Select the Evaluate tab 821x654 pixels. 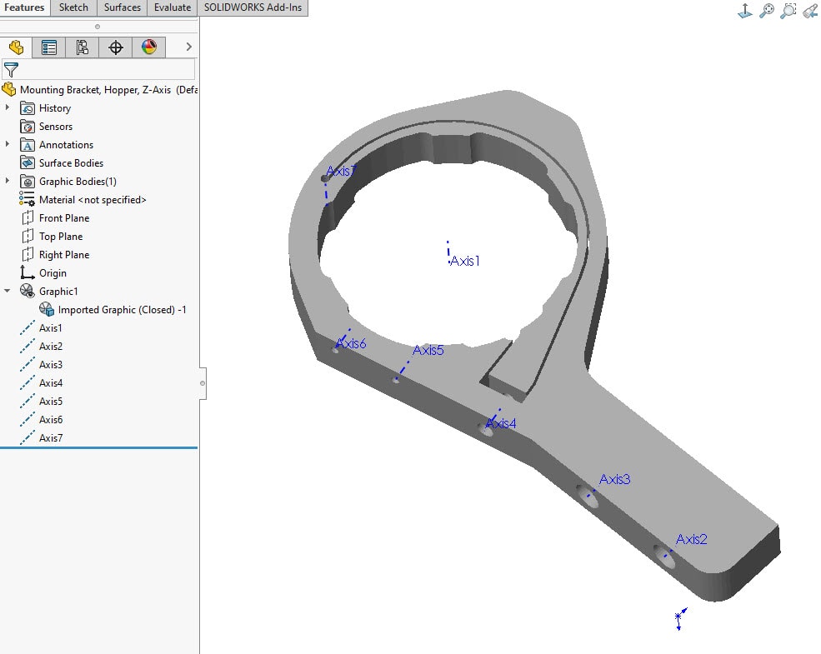[x=173, y=7]
